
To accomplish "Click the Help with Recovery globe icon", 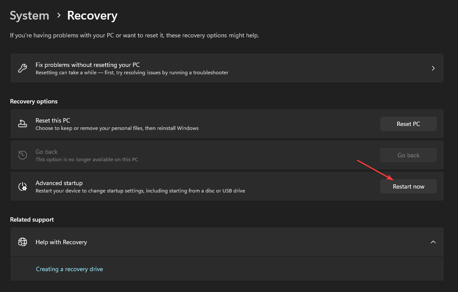I will point(23,242).
